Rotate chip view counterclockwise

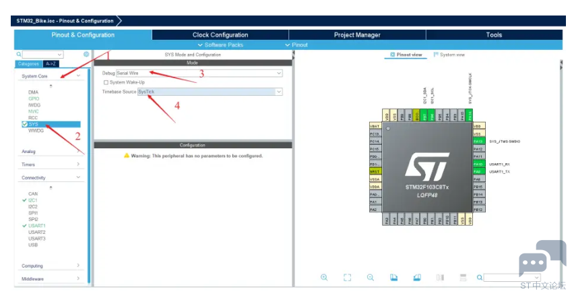pos(417,277)
